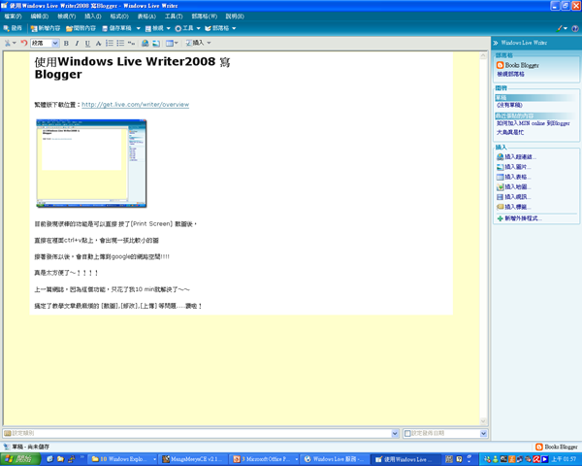Viewport: 582px width, 466px height.
Task: Switch to Windows Explorer taskbar group
Action: 123,459
